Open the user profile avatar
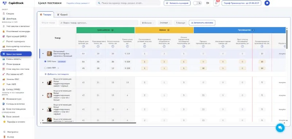This screenshot has height=139, width=292. click(x=267, y=3)
